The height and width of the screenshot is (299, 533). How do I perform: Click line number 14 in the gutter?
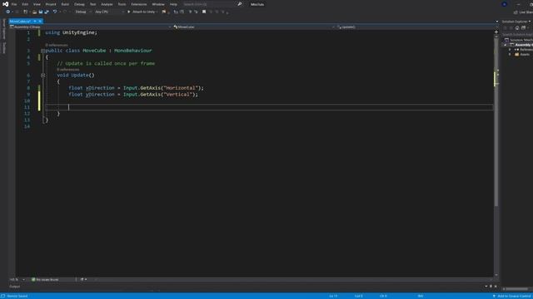27,126
